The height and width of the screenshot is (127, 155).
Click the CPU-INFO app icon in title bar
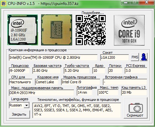(x=3, y=3)
